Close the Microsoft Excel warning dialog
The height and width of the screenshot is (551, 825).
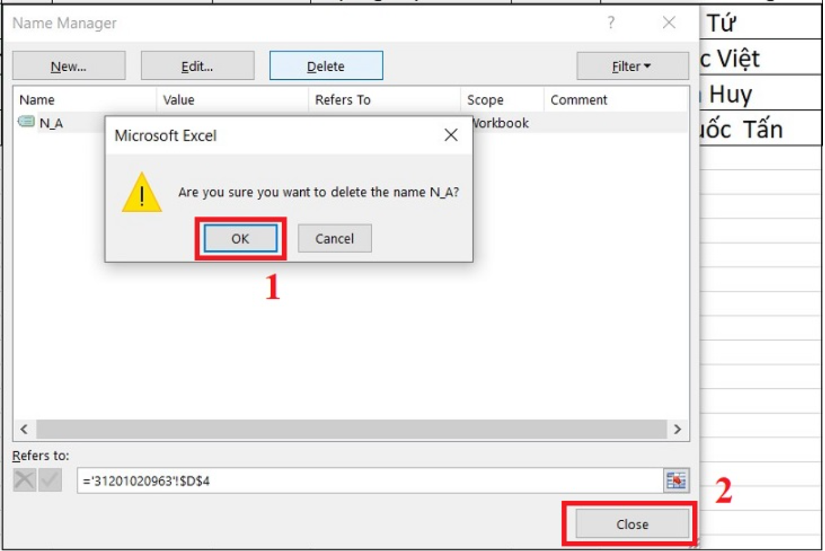click(x=451, y=135)
